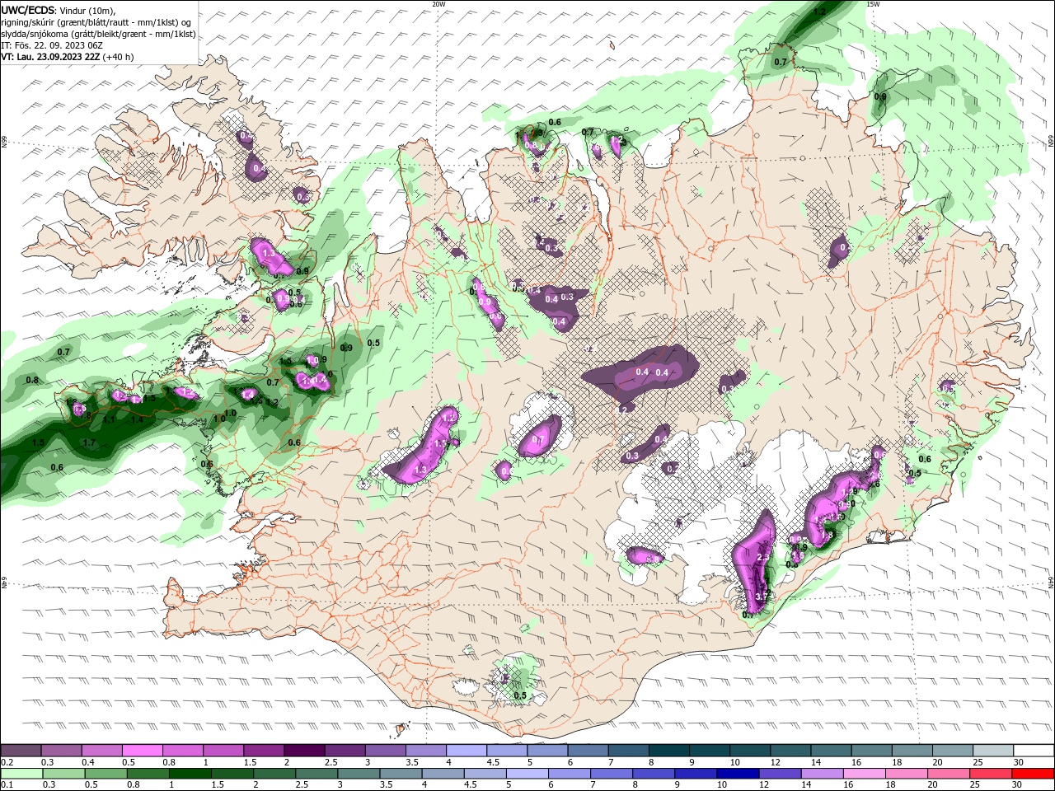Screen dimensions: 1055x791
Task: Click the 14 violet swatch in the rain legend
Action: click(821, 774)
